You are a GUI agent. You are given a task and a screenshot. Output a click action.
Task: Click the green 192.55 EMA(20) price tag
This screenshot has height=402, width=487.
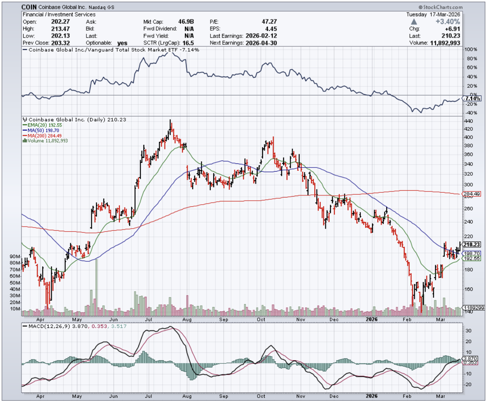coord(473,258)
